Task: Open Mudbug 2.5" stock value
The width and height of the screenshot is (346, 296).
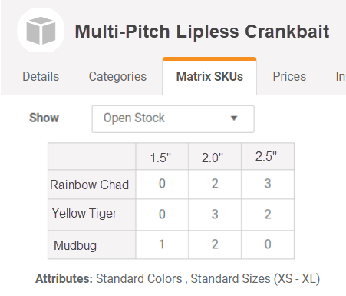Action: pos(268,244)
